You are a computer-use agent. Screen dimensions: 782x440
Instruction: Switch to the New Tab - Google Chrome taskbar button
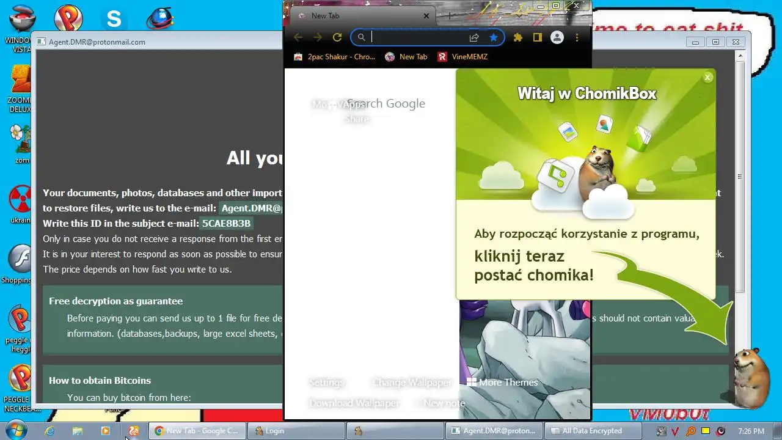(198, 431)
